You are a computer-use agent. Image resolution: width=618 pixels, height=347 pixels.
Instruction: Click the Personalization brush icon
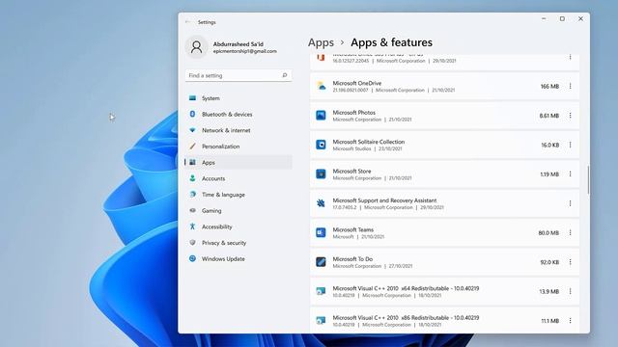coord(192,147)
